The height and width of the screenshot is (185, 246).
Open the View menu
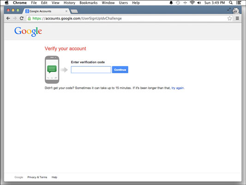pyautogui.click(x=55, y=3)
